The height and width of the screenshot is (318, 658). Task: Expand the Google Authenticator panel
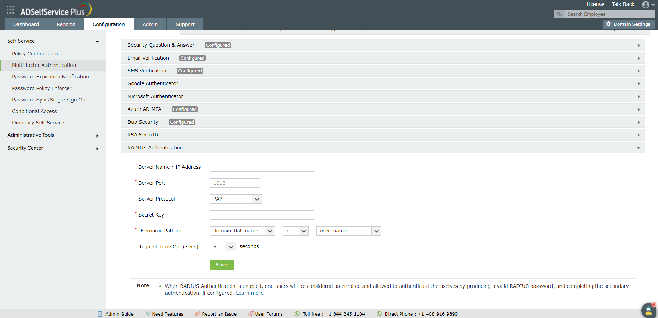tap(383, 84)
